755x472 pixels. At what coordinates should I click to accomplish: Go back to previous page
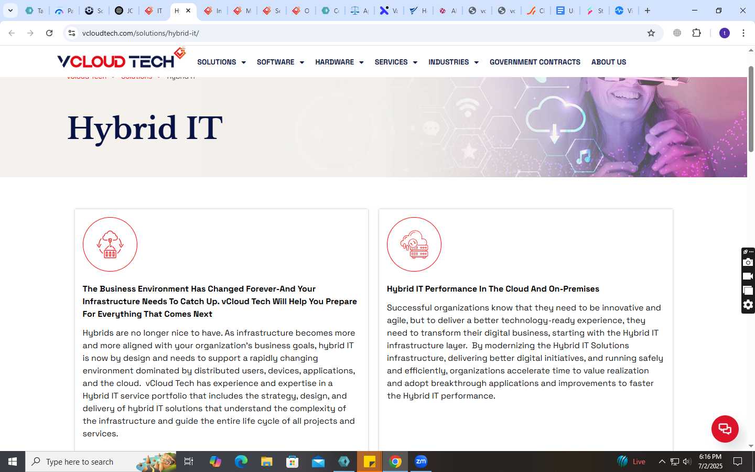tap(12, 33)
